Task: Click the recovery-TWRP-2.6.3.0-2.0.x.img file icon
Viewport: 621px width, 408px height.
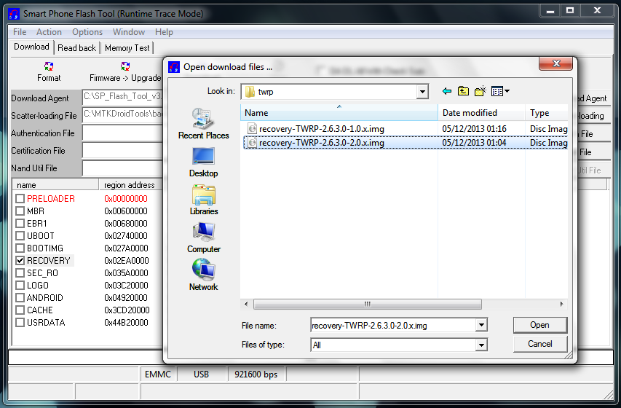Action: coord(252,142)
